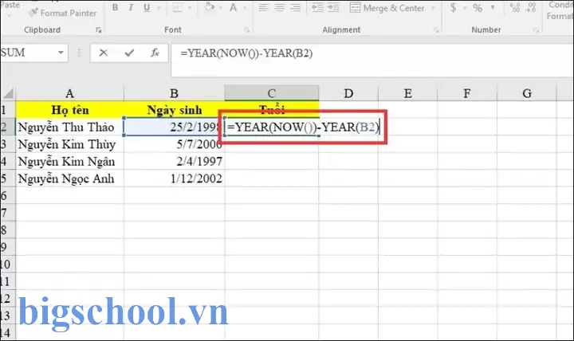Select column C header
Viewport: 574px width, 341px height.
pyautogui.click(x=272, y=93)
